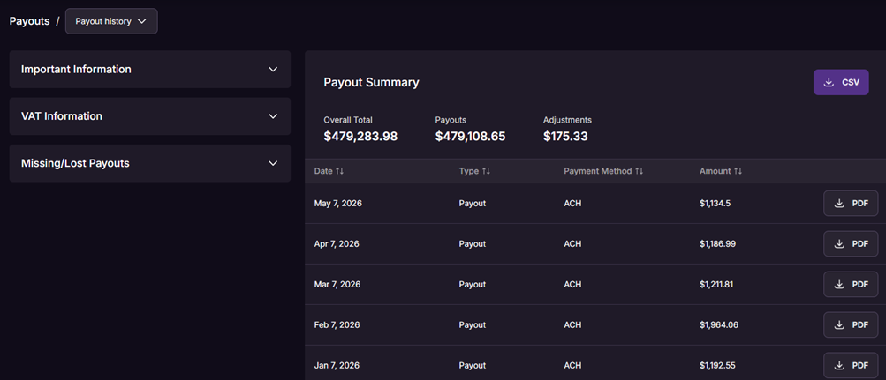
Task: Click the Payout Summary heading
Action: pyautogui.click(x=371, y=82)
